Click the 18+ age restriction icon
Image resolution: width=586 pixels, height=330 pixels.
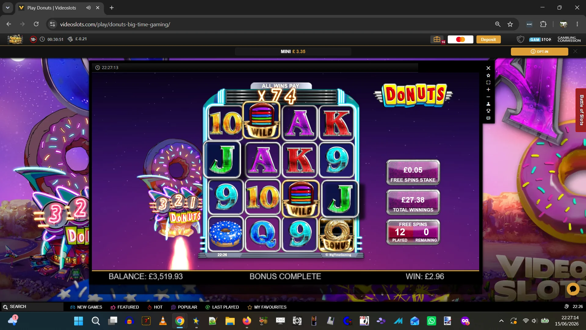click(x=33, y=39)
